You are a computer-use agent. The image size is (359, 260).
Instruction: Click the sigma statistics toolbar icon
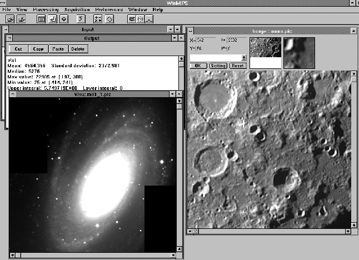[x=81, y=19]
